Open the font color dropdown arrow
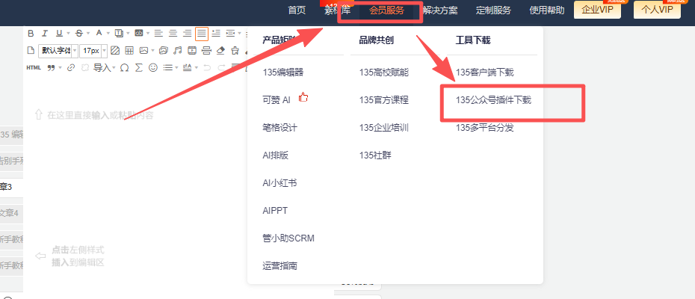Image resolution: width=695 pixels, height=299 pixels. (x=108, y=34)
